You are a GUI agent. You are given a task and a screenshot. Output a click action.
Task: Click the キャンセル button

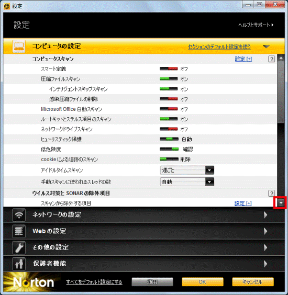[x=253, y=282]
